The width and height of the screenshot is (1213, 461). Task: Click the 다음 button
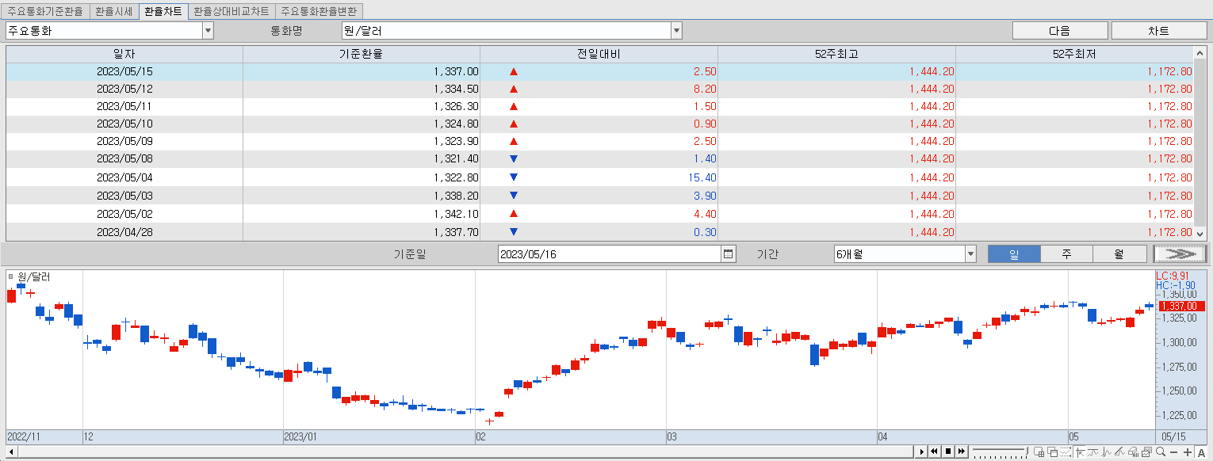pos(1060,31)
